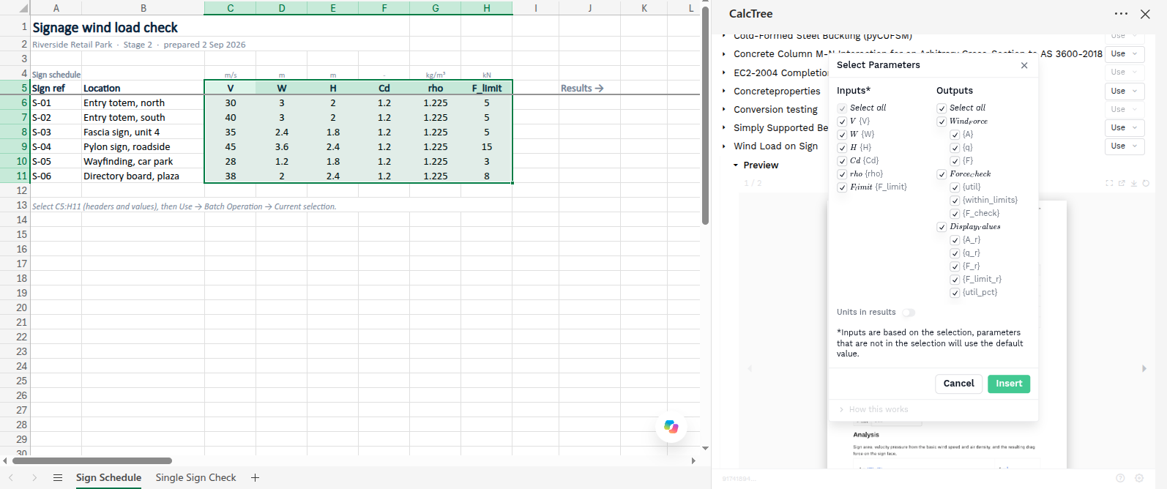Open Use dropdown for Simply Supported Beam
The height and width of the screenshot is (489, 1167).
[1124, 127]
